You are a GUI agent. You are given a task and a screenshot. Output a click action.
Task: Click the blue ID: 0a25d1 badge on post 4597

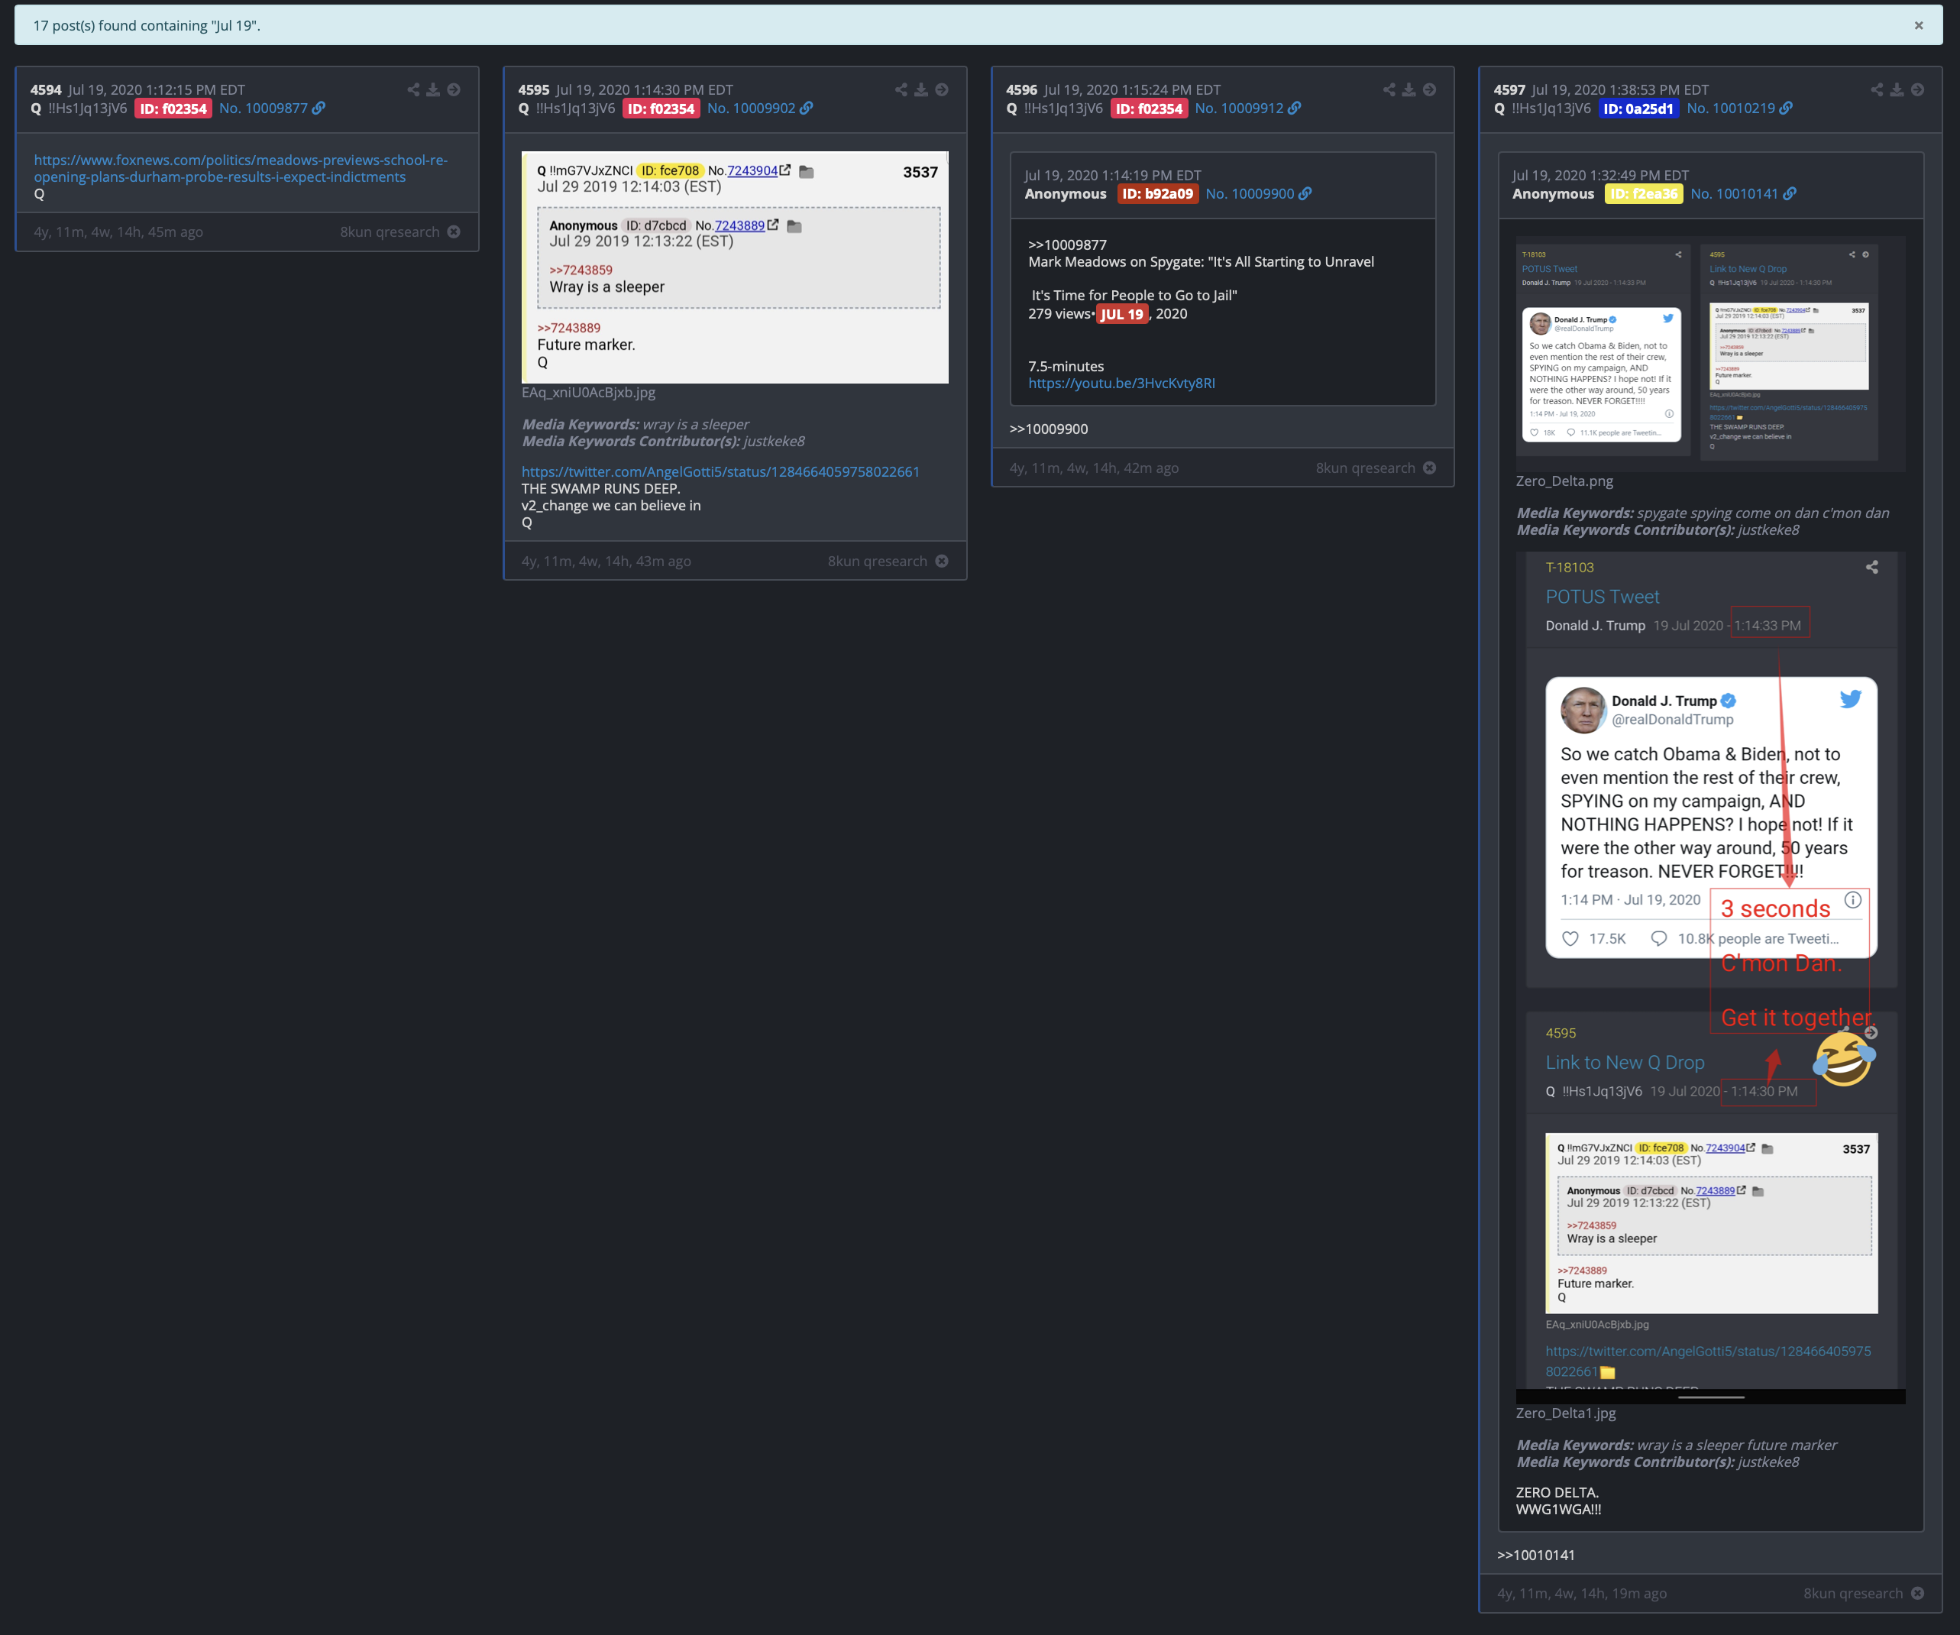[1638, 108]
